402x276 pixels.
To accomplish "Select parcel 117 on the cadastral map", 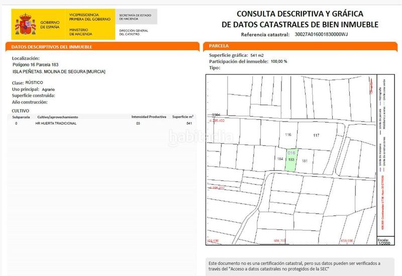I will (316, 135).
